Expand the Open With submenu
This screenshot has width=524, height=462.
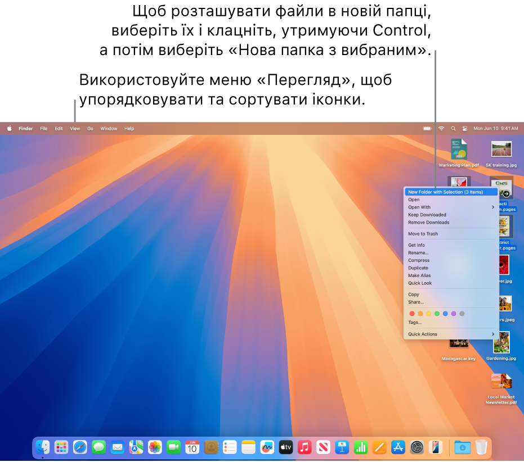451,207
